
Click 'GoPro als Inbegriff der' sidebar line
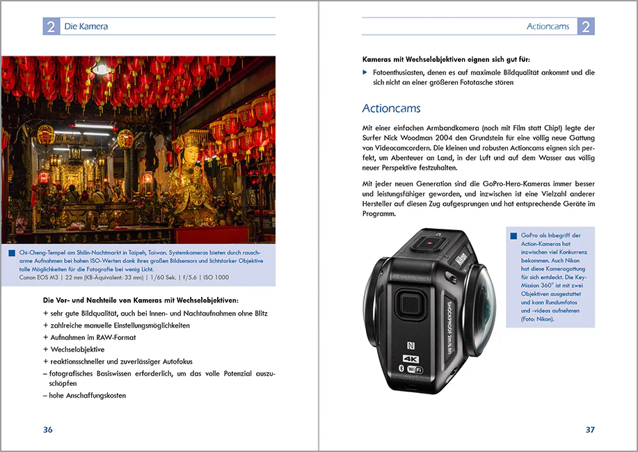(551, 236)
